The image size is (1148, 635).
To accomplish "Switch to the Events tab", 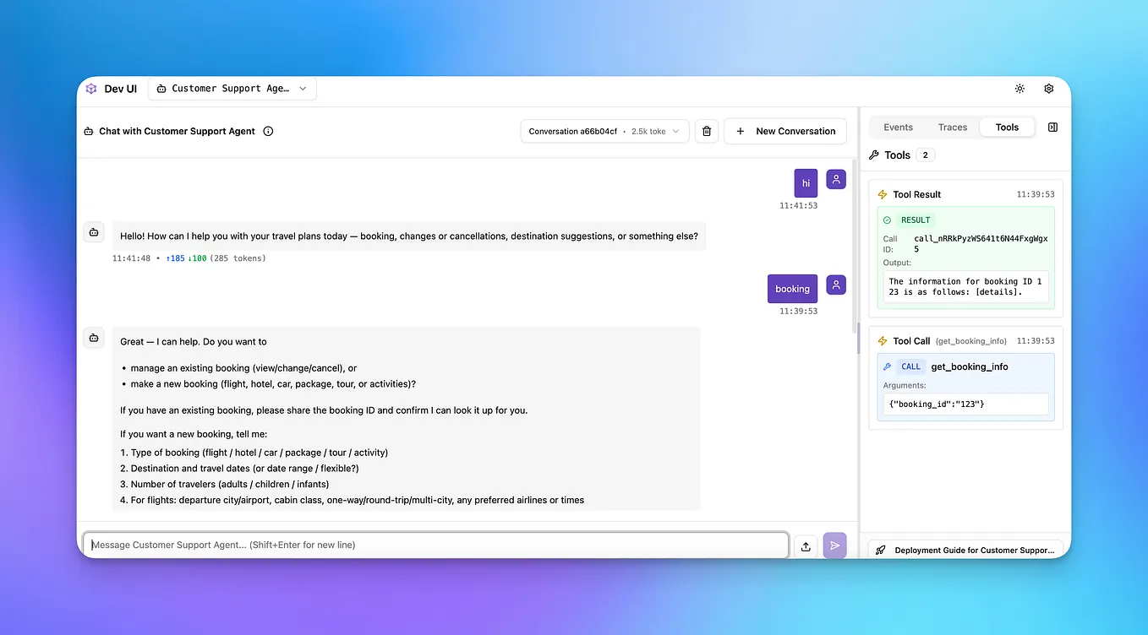I will (898, 127).
